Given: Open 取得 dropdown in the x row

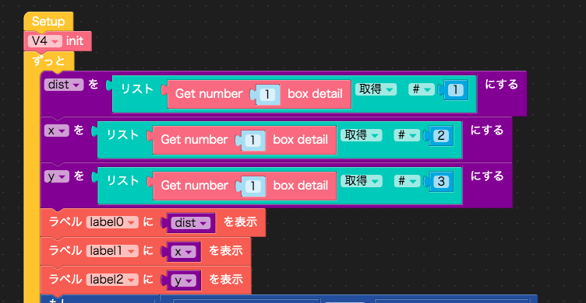Looking at the screenshot, I should point(361,135).
